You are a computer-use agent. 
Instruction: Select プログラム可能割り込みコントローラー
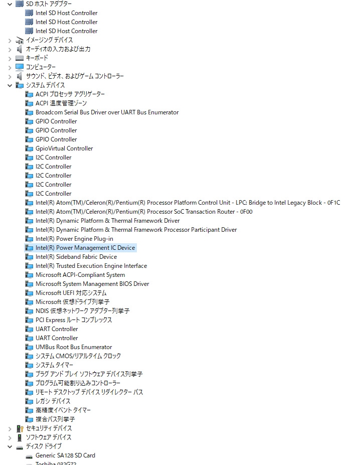point(78,383)
